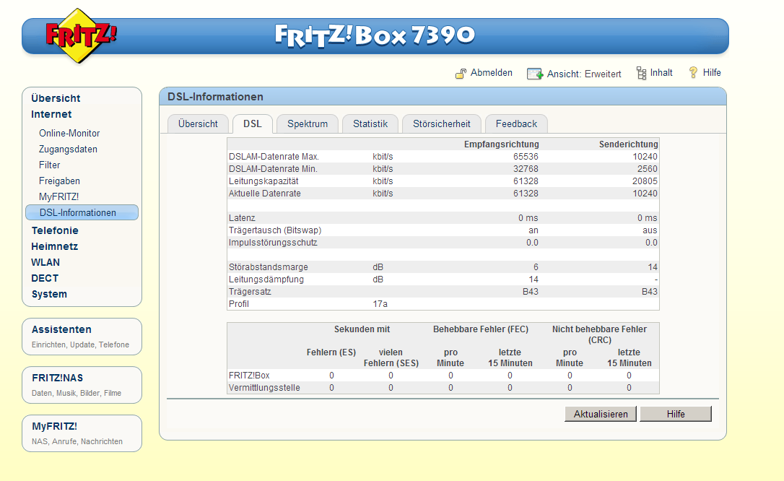Screen dimensions: 784x481
Task: Toggle the Ansicht: Erweitert view link
Action: pyautogui.click(x=584, y=74)
